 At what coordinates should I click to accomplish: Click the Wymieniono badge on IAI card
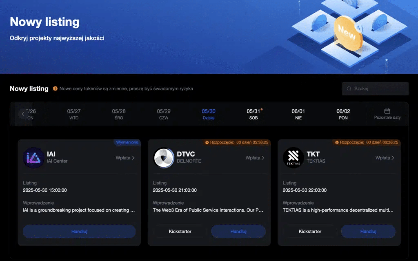pyautogui.click(x=127, y=142)
